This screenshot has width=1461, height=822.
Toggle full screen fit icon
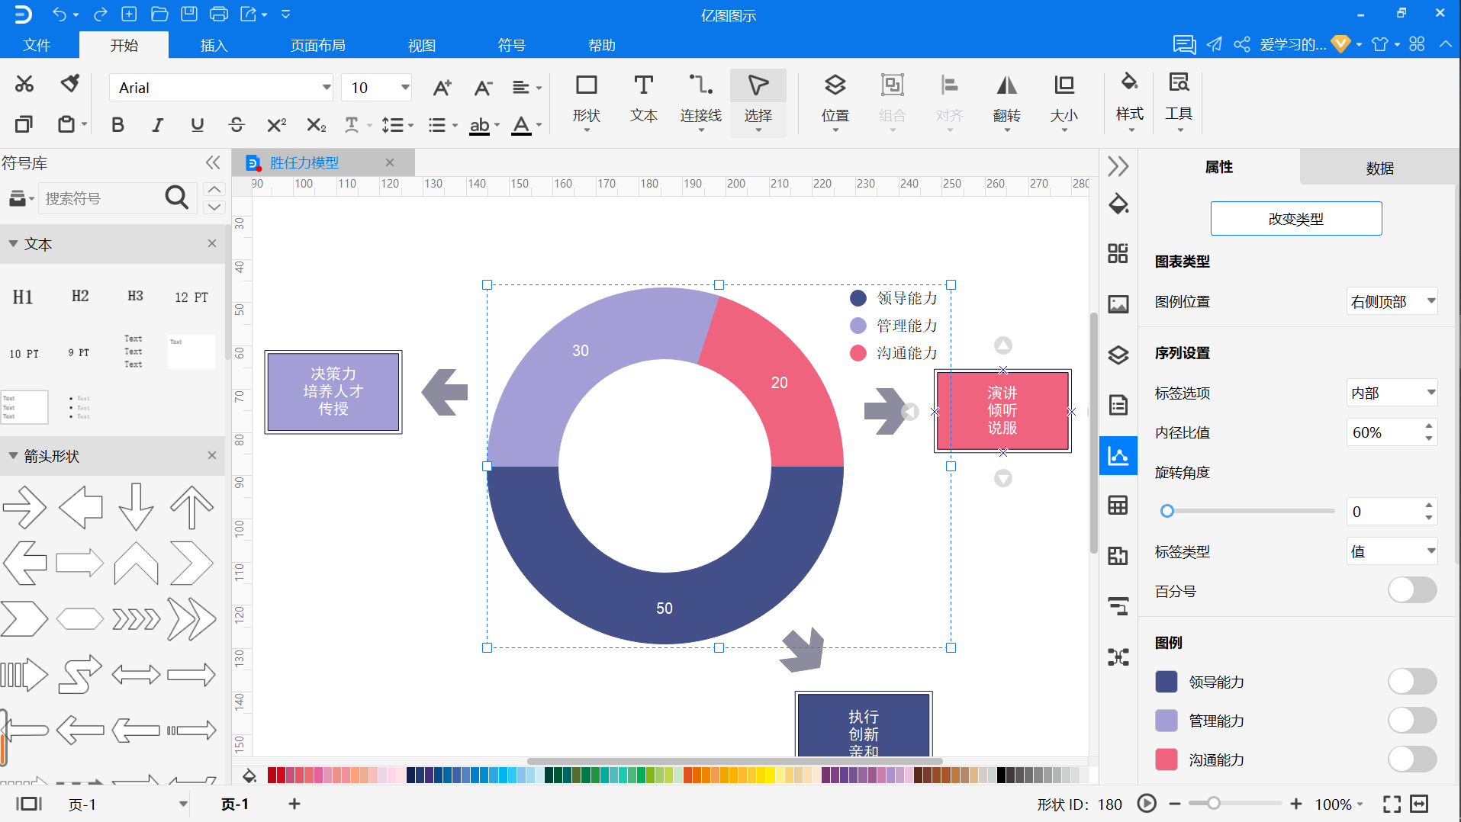point(1392,804)
